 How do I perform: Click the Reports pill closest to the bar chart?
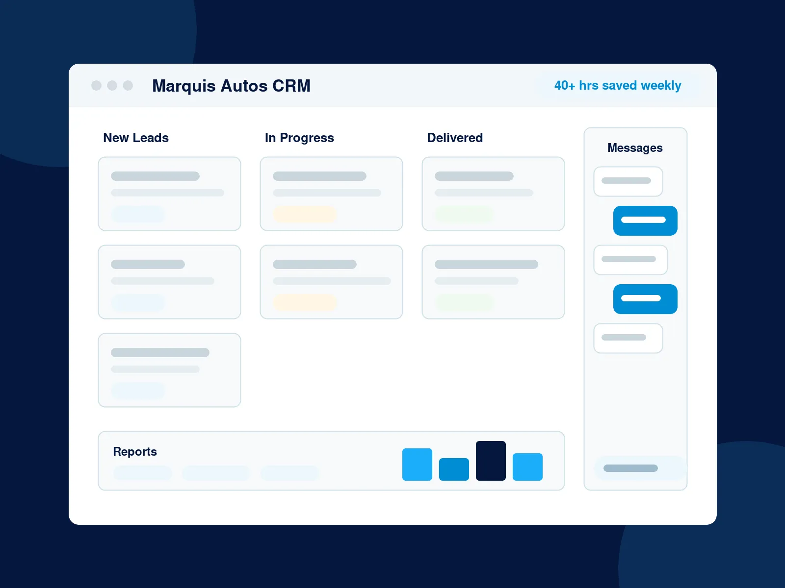pos(290,473)
